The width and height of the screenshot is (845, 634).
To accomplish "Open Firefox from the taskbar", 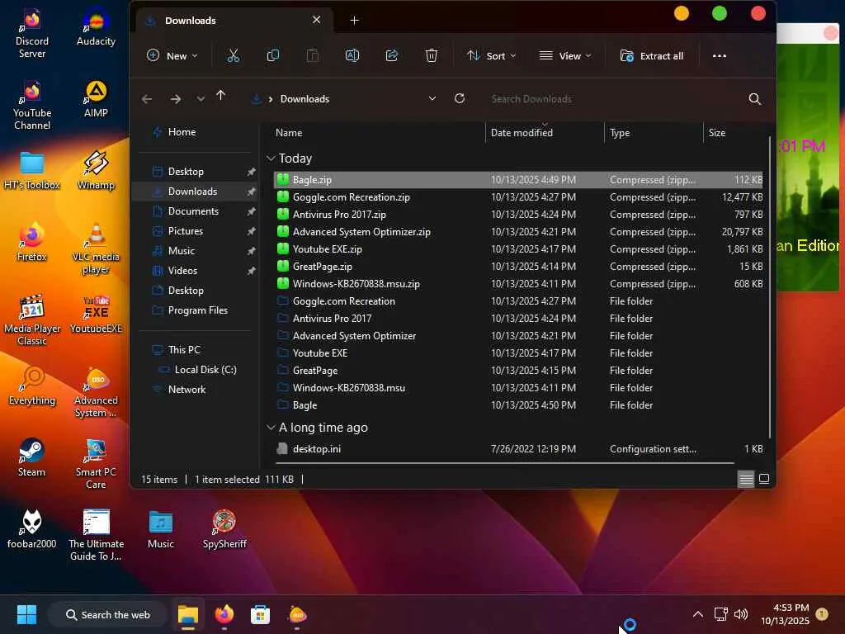I will tap(224, 615).
